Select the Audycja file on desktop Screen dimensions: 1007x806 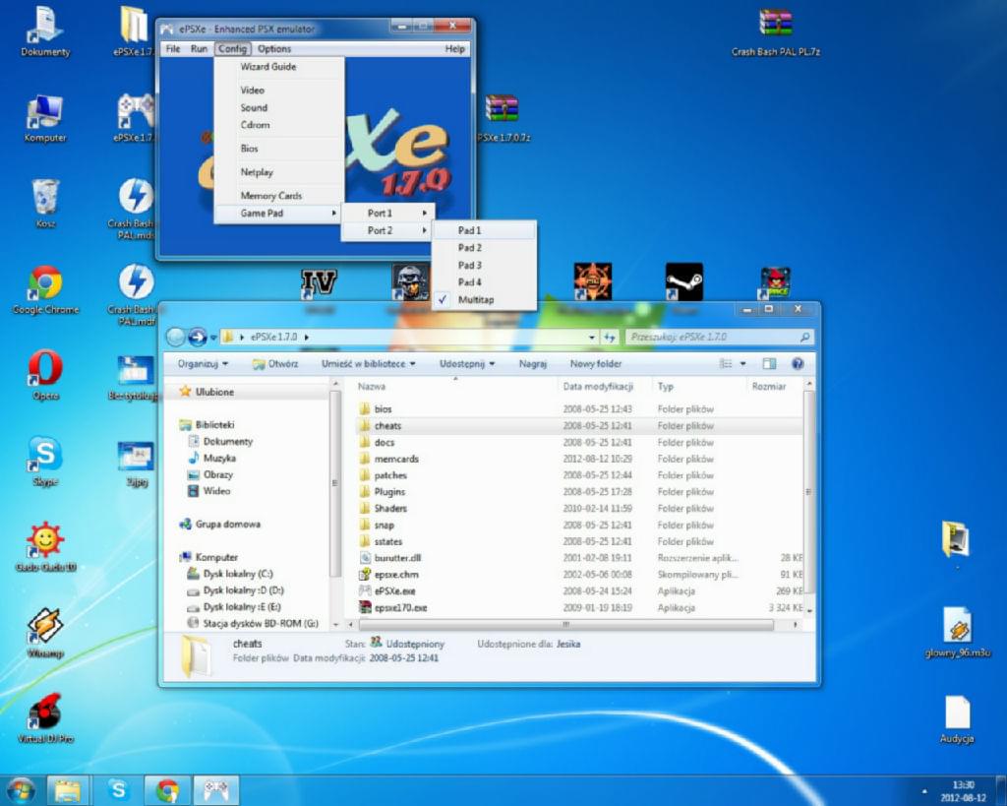957,719
